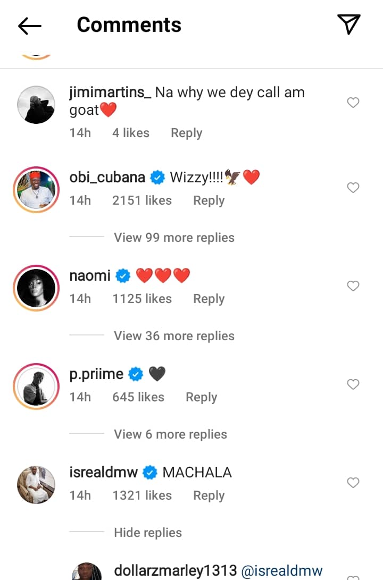Expand View 36 more replies
Screen dimensions: 383x580
174,336
